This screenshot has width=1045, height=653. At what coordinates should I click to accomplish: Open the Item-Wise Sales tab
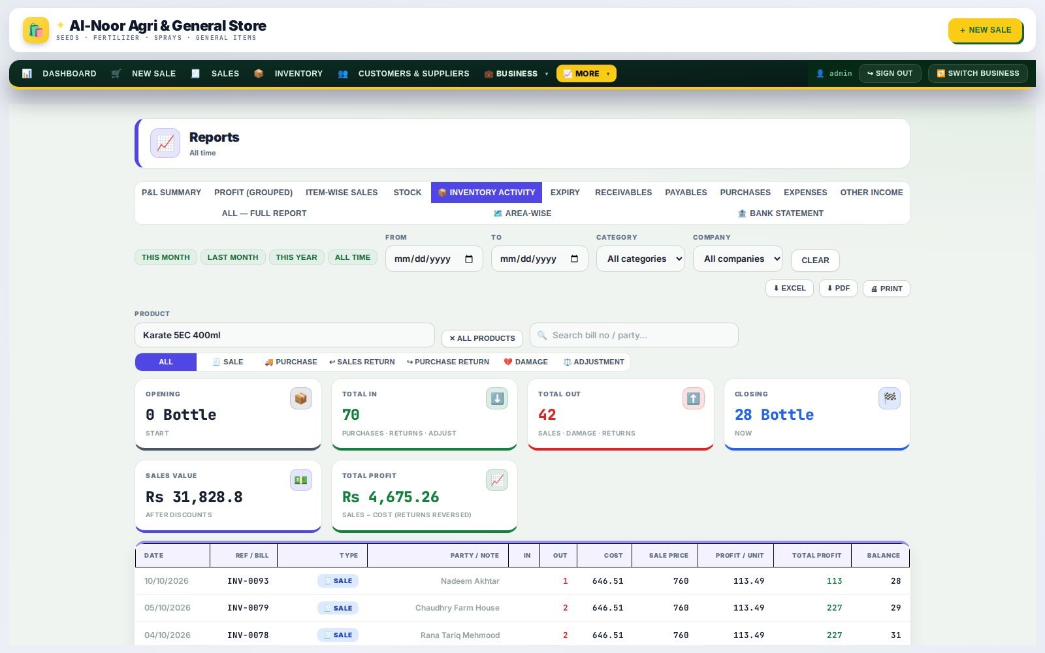pos(342,193)
